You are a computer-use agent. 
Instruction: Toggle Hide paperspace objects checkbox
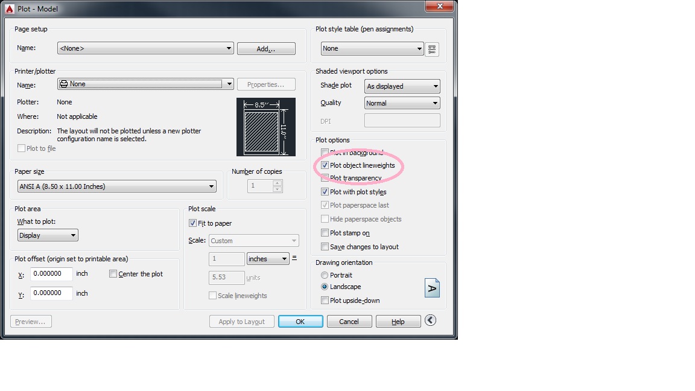tap(325, 218)
